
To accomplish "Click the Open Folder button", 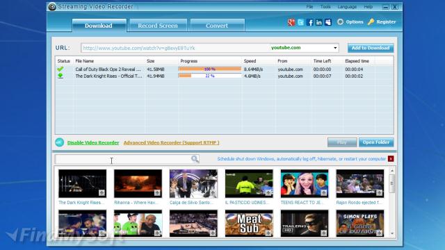I will 376,142.
